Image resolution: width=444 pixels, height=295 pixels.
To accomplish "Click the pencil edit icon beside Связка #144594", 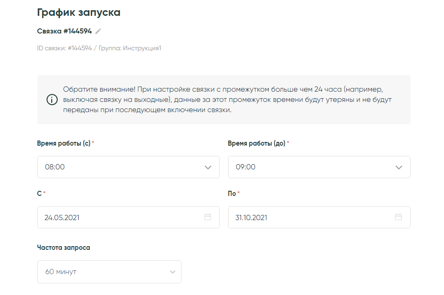I will pyautogui.click(x=98, y=31).
